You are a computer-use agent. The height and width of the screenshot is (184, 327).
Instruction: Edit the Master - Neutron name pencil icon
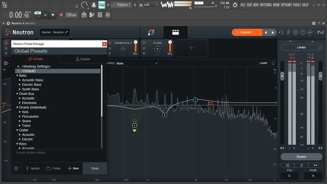[66, 32]
